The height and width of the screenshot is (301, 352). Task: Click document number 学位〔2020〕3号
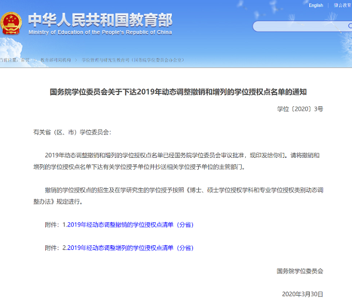(300, 109)
